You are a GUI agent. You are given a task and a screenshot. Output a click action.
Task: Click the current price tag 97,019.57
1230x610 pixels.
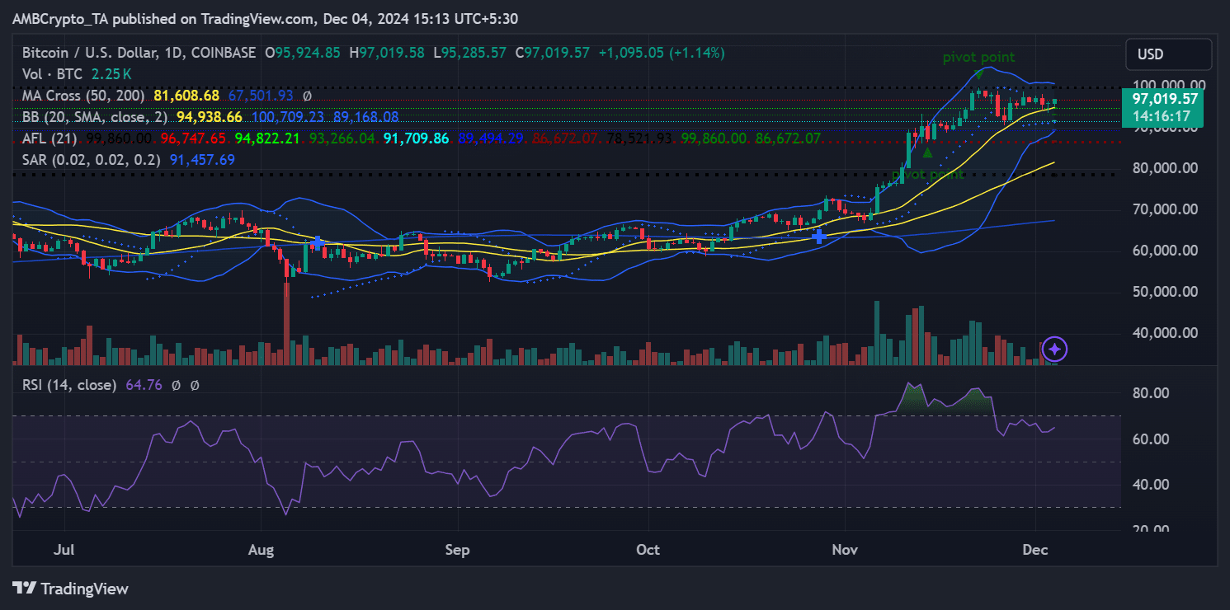tap(1165, 98)
